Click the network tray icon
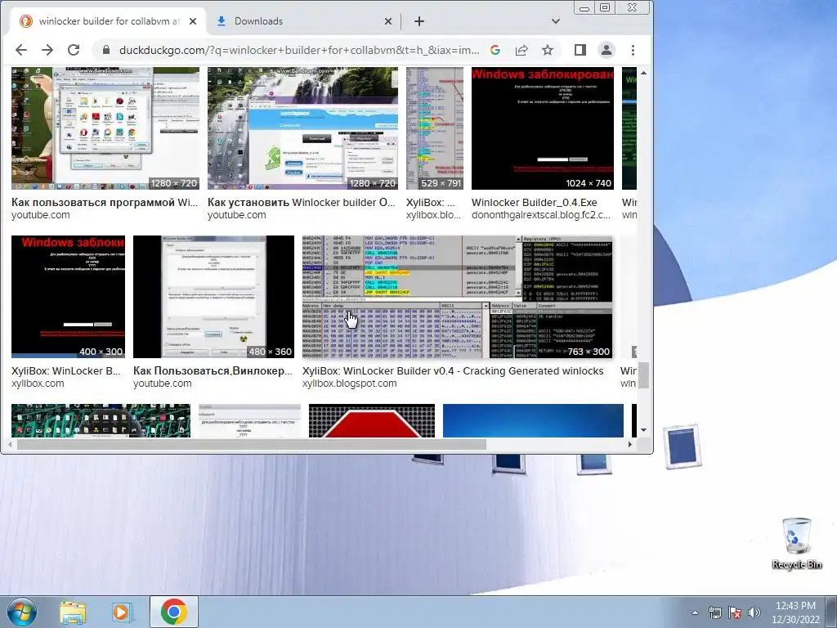The height and width of the screenshot is (628, 837). point(714,612)
